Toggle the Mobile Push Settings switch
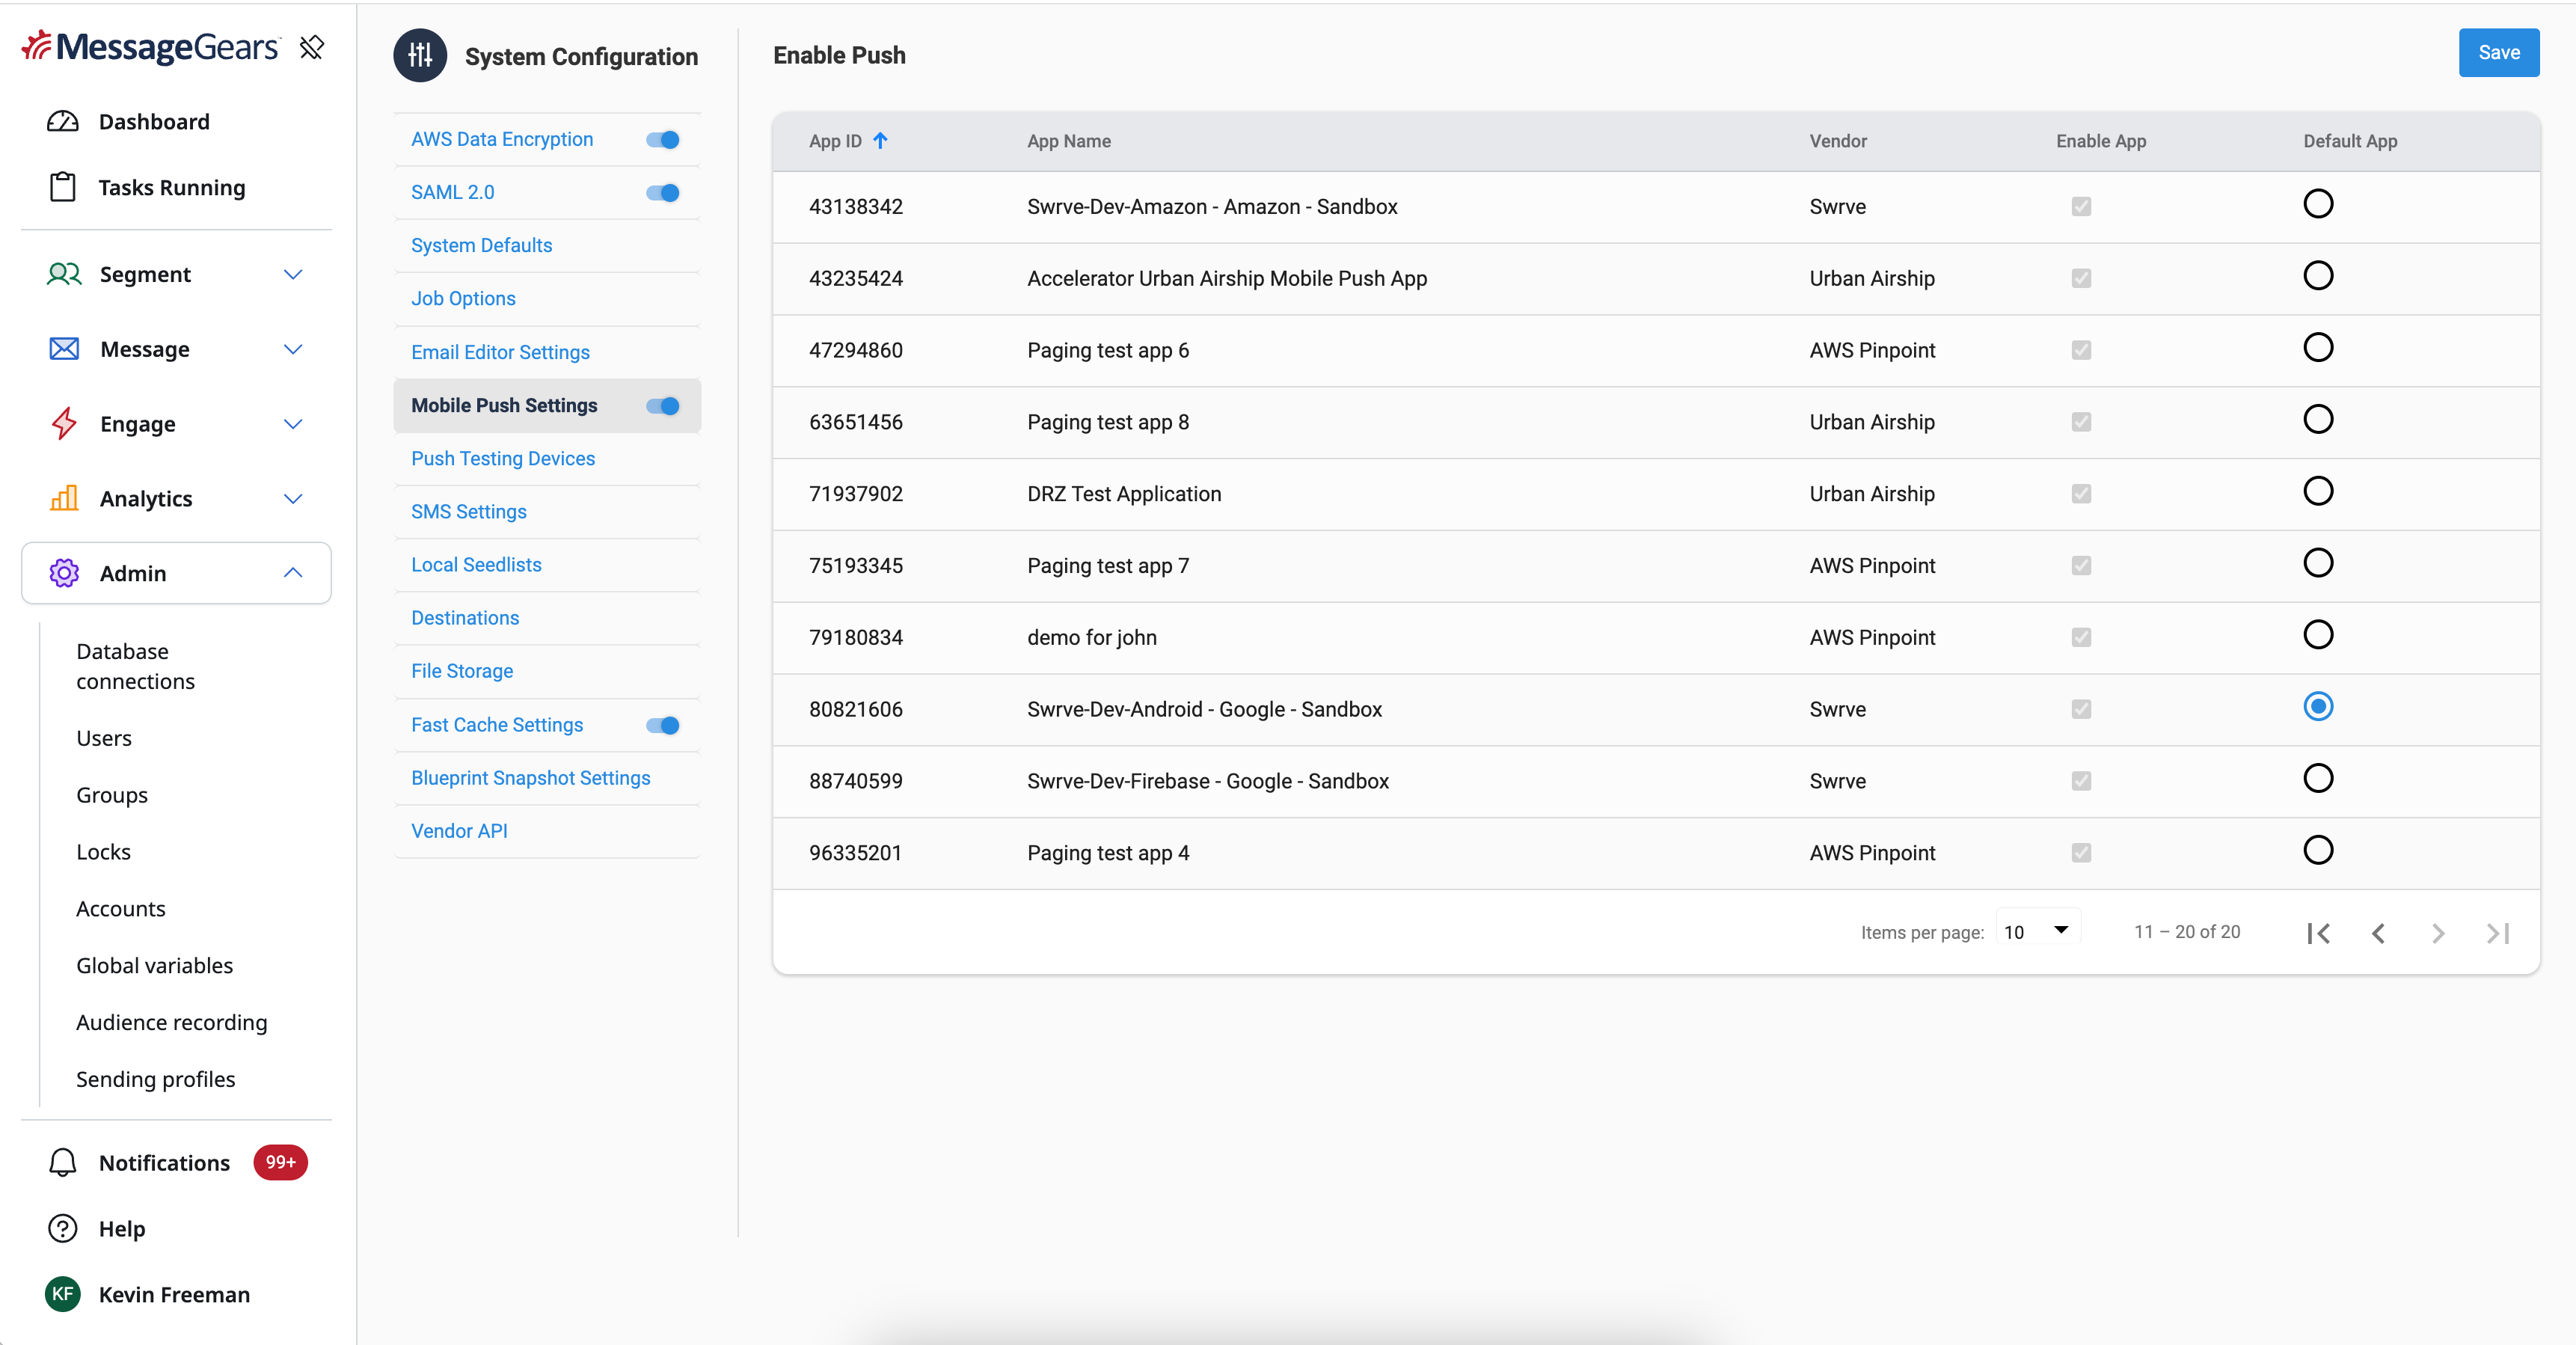2576x1345 pixels. click(663, 406)
